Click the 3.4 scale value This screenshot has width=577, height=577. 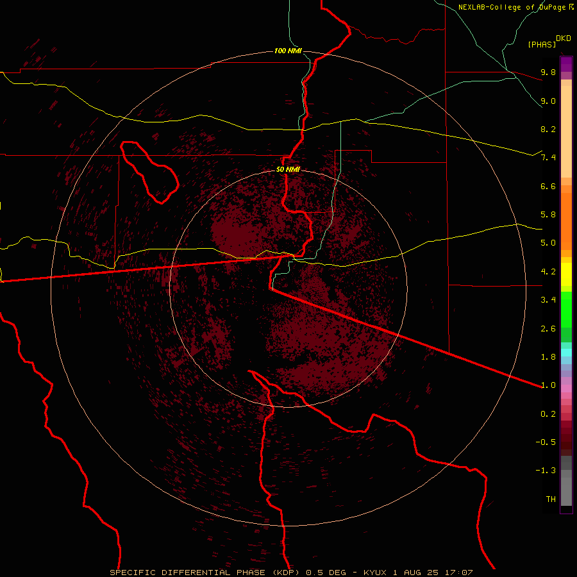(x=548, y=300)
